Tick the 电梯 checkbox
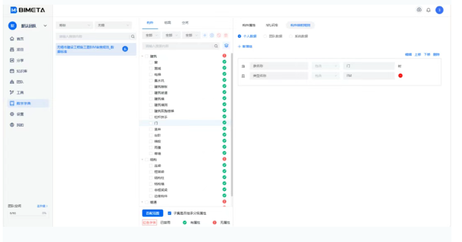The image size is (462, 242). [x=151, y=74]
